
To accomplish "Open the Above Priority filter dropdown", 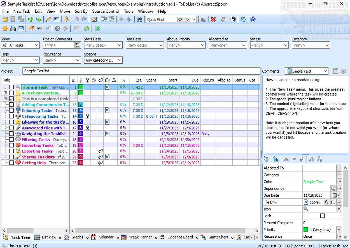I will 202,45.
